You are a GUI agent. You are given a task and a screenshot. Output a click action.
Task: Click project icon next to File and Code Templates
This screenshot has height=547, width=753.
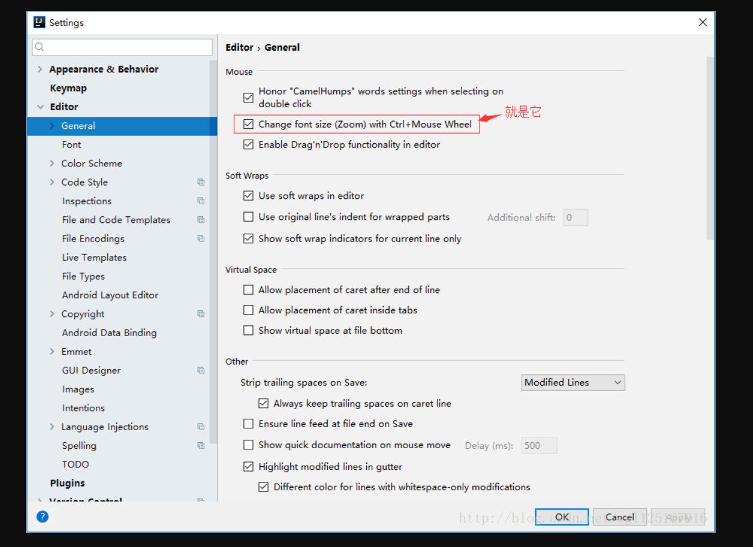click(x=201, y=220)
